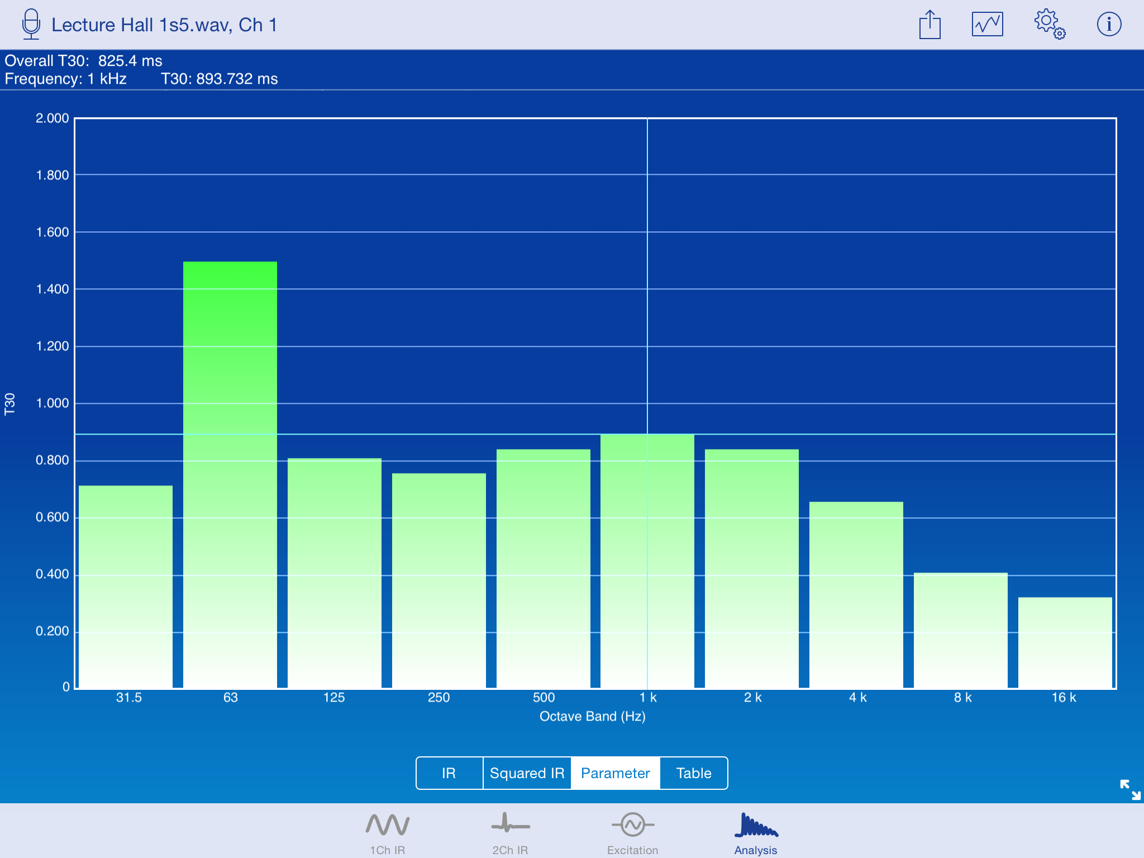Switch to the Table segment

pyautogui.click(x=694, y=773)
